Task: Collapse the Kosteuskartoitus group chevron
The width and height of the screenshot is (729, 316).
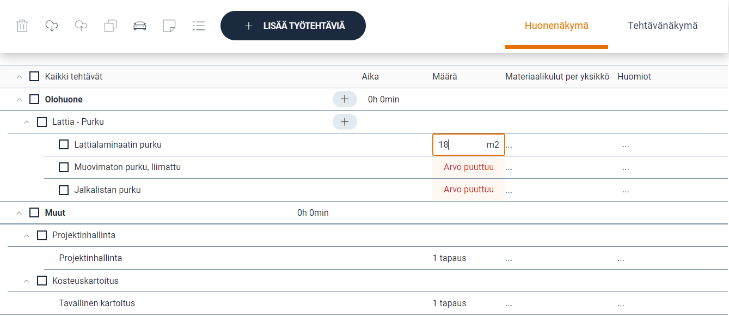Action: 27,281
